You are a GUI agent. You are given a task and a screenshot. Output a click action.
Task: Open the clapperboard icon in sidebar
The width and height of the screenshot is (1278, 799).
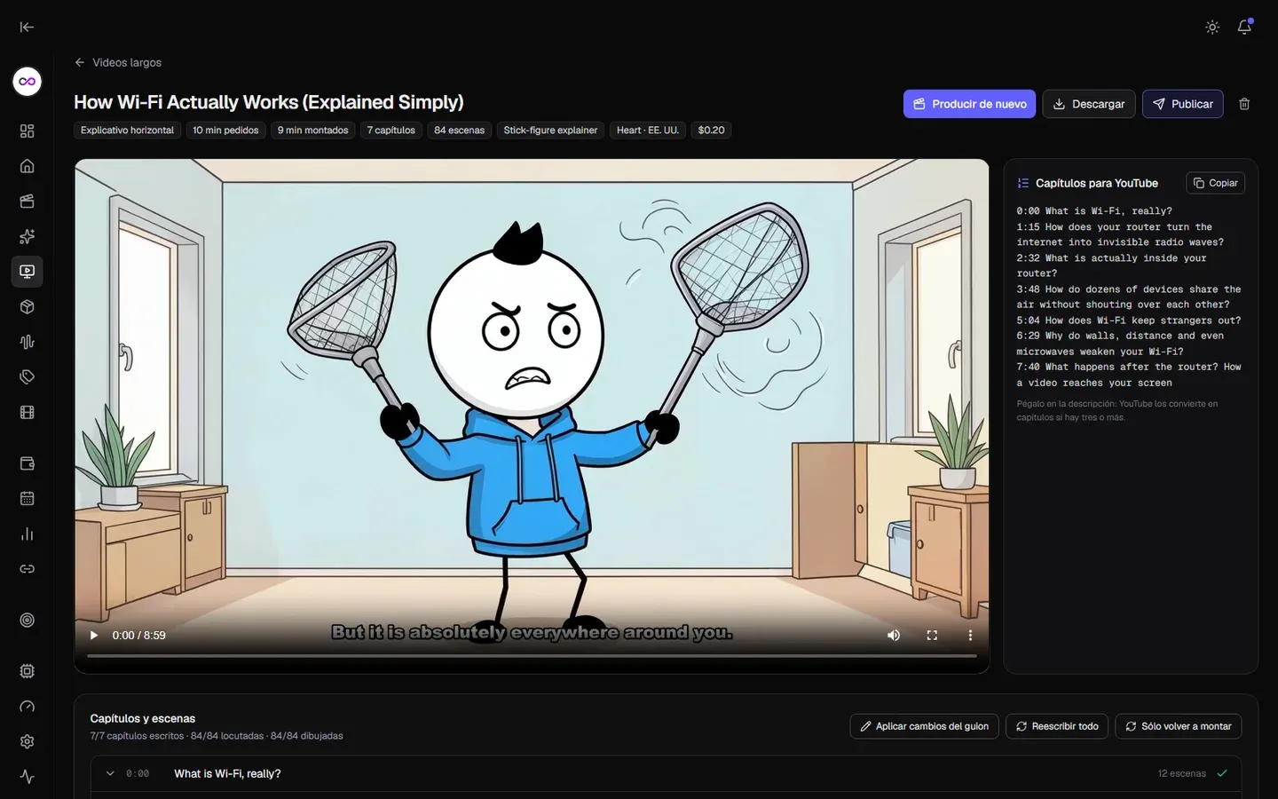[x=28, y=202]
